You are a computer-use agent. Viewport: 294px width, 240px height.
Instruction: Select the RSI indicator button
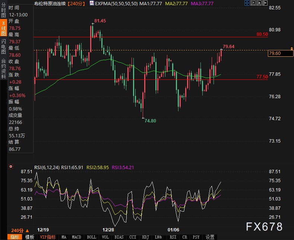(x=173, y=237)
